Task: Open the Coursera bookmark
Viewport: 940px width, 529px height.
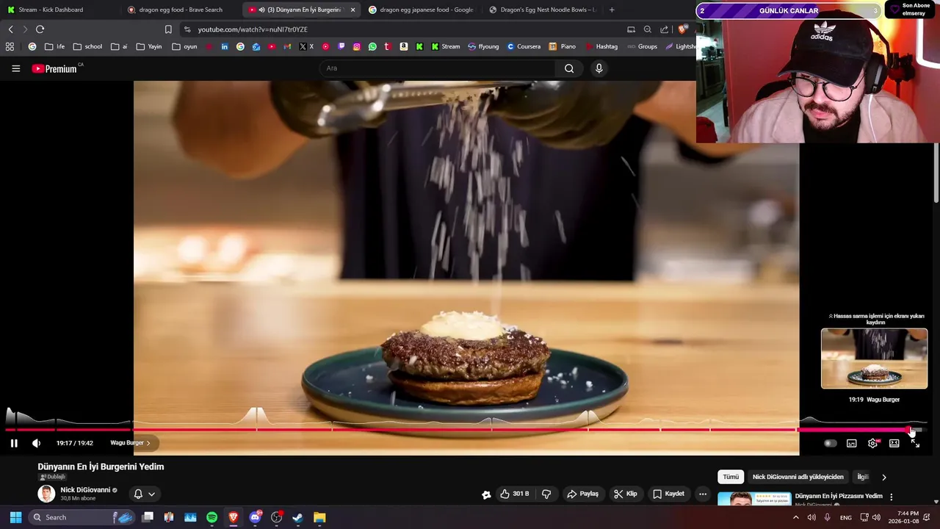Action: 524,46
